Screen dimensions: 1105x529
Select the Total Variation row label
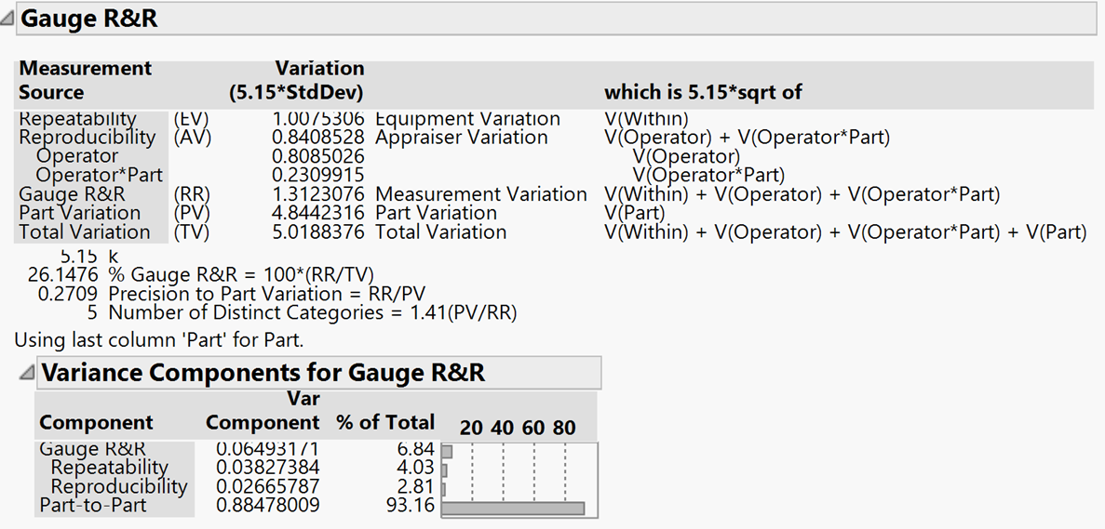point(85,231)
